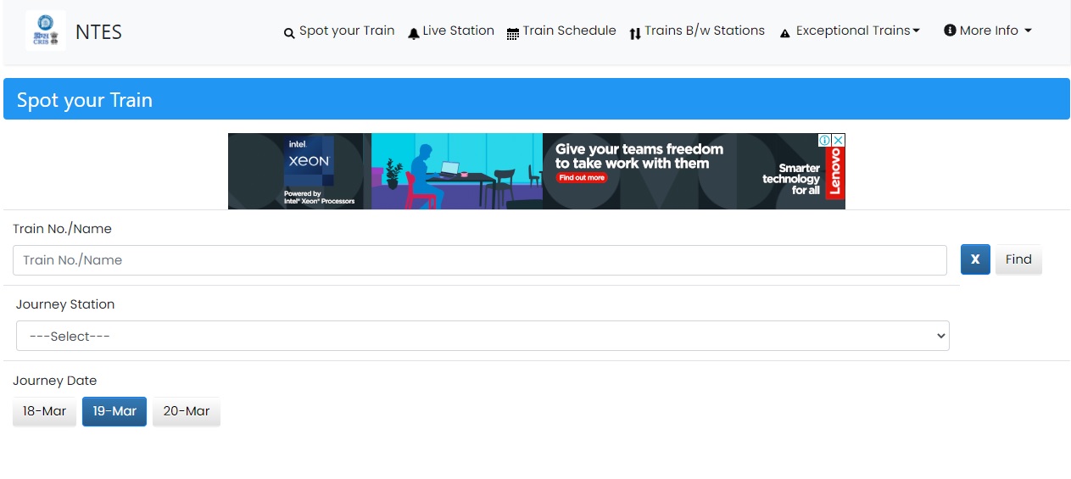The height and width of the screenshot is (479, 1071).
Task: Clear the train field with X button
Action: [x=975, y=259]
